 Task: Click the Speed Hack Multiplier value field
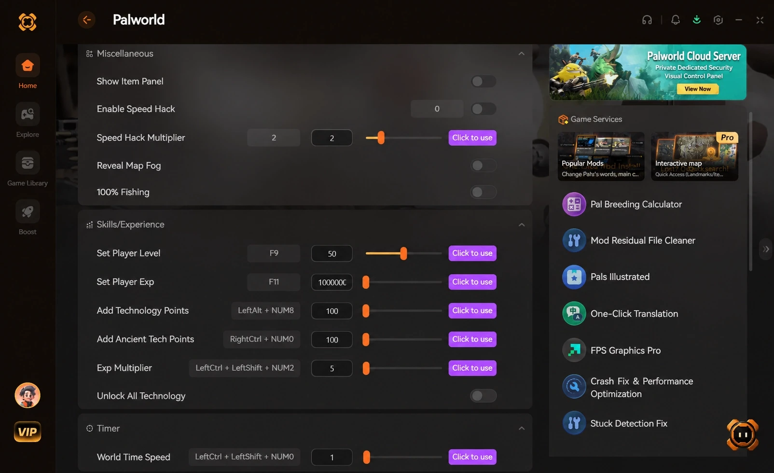332,138
